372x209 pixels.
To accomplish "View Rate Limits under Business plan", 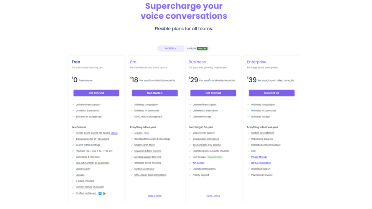I will 213,196.
